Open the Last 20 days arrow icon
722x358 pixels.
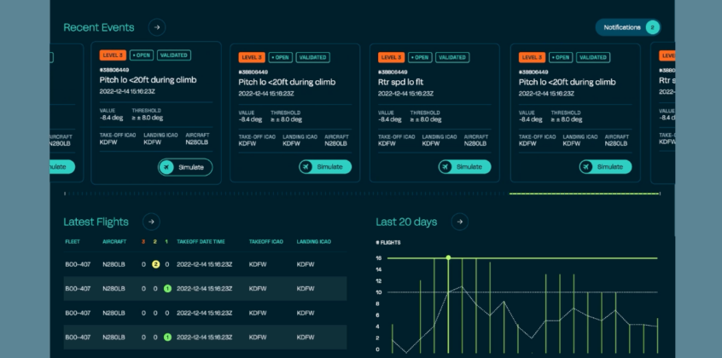coord(459,222)
